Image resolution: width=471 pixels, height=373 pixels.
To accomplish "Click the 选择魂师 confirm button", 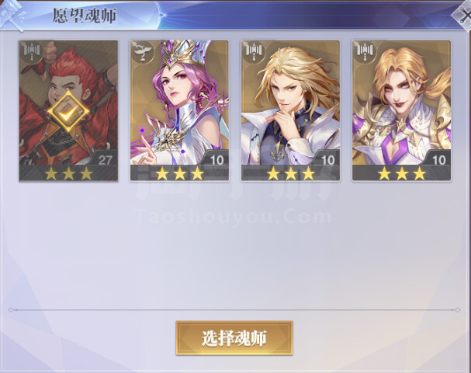I will (x=234, y=338).
